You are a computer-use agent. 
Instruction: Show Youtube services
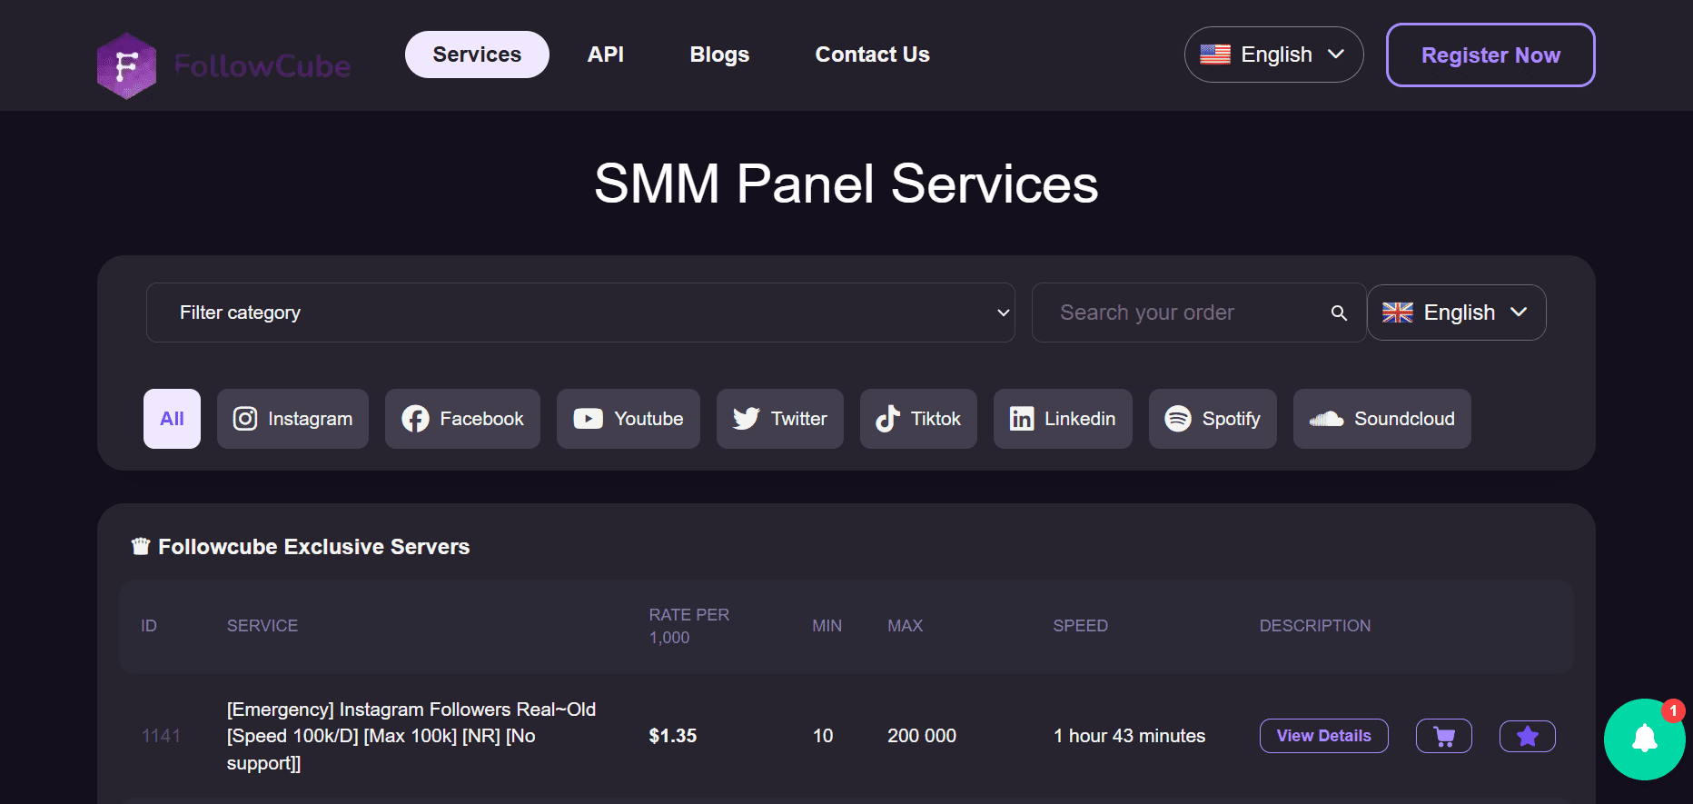[628, 419]
